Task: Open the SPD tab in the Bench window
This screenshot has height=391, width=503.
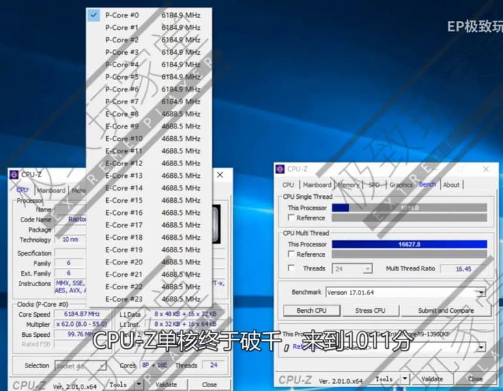Action: pyautogui.click(x=374, y=185)
